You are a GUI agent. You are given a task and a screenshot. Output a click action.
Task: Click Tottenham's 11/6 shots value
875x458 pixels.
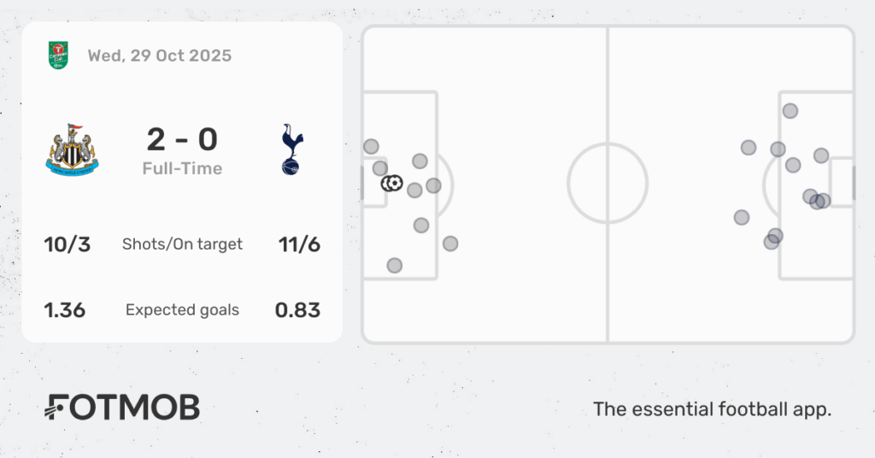tap(299, 244)
